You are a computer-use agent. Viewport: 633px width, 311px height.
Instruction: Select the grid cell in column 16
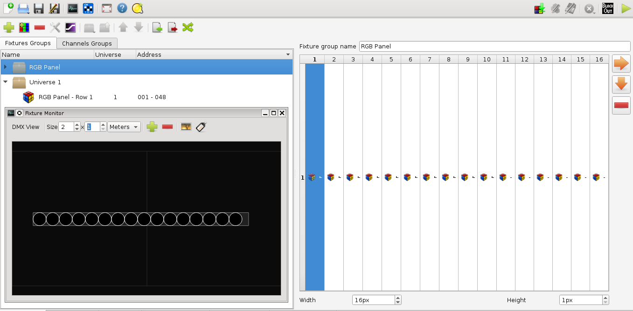[599, 177]
